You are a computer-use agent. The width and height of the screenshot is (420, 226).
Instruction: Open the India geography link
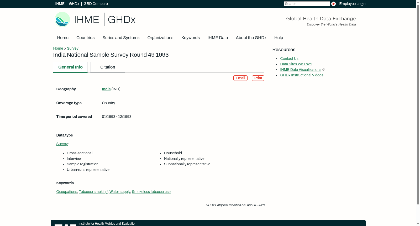[x=106, y=89]
